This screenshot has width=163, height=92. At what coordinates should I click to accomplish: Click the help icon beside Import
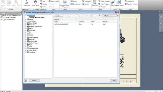(26, 81)
